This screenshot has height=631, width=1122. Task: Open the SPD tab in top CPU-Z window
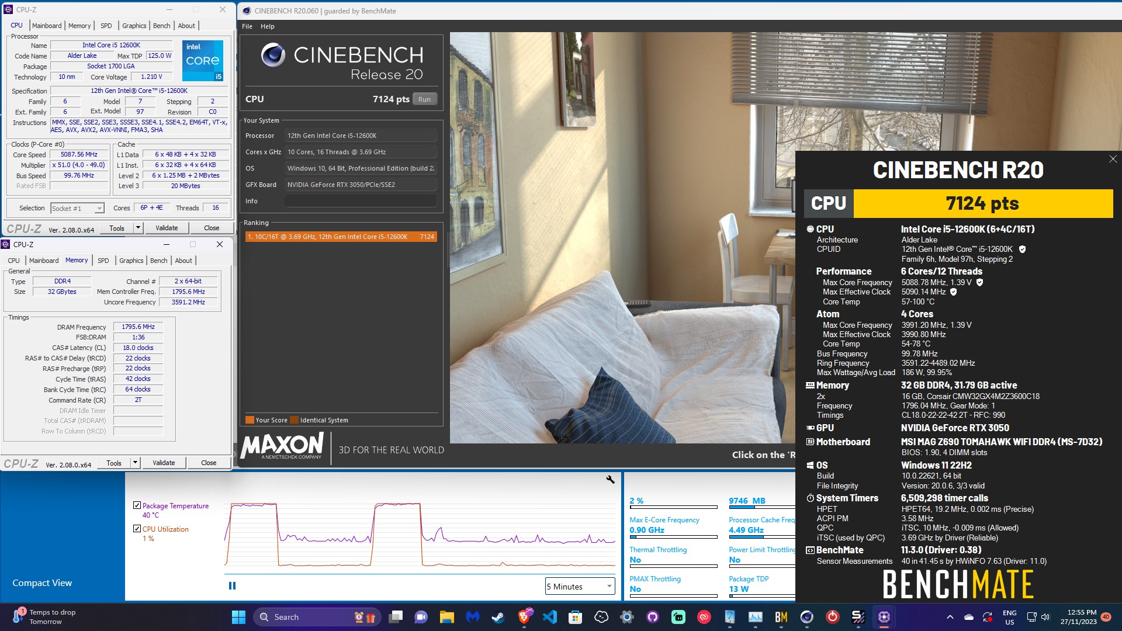coord(106,26)
